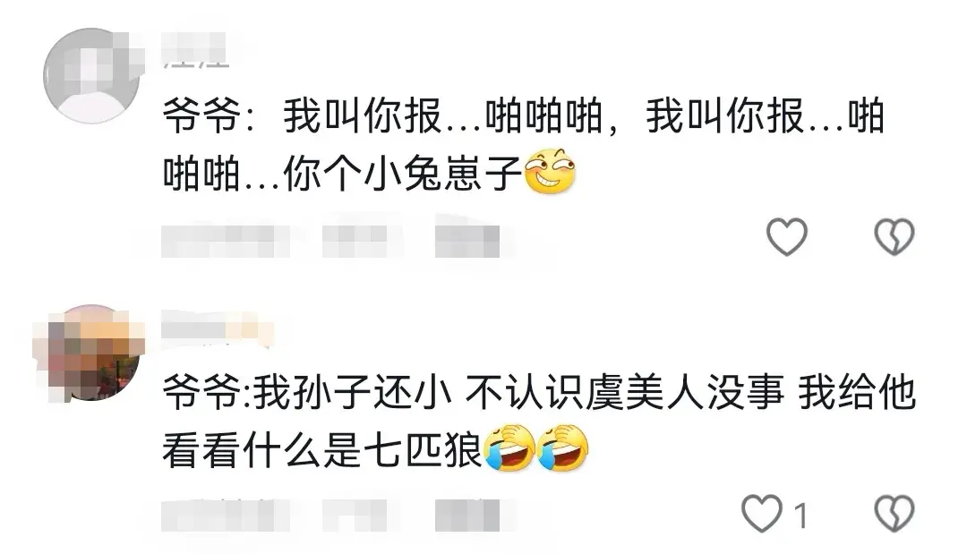Open the first commenter's gray avatar
Screen dimensions: 967x554
click(91, 76)
